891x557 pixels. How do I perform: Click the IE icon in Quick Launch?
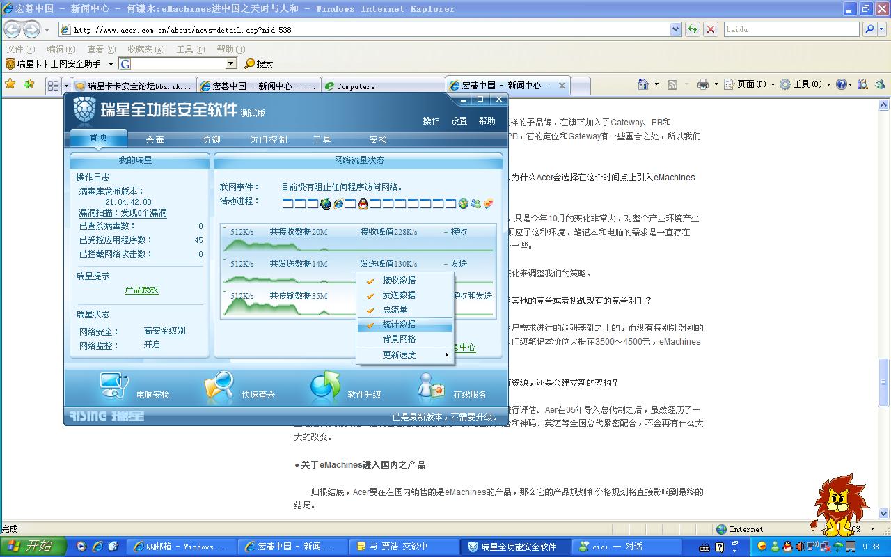(97, 547)
